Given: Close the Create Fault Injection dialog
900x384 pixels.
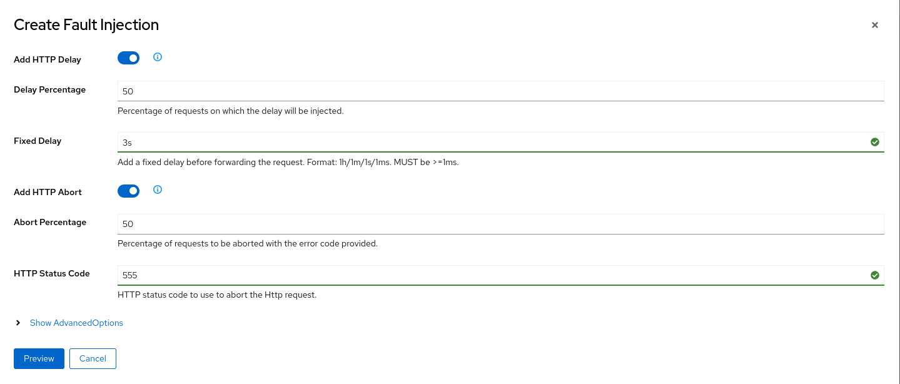Looking at the screenshot, I should point(874,25).
